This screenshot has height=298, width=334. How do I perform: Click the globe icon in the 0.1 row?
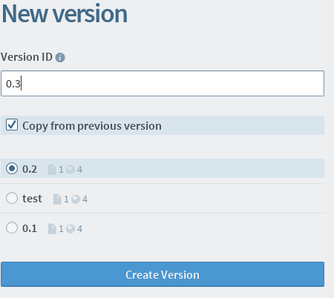[x=71, y=229]
